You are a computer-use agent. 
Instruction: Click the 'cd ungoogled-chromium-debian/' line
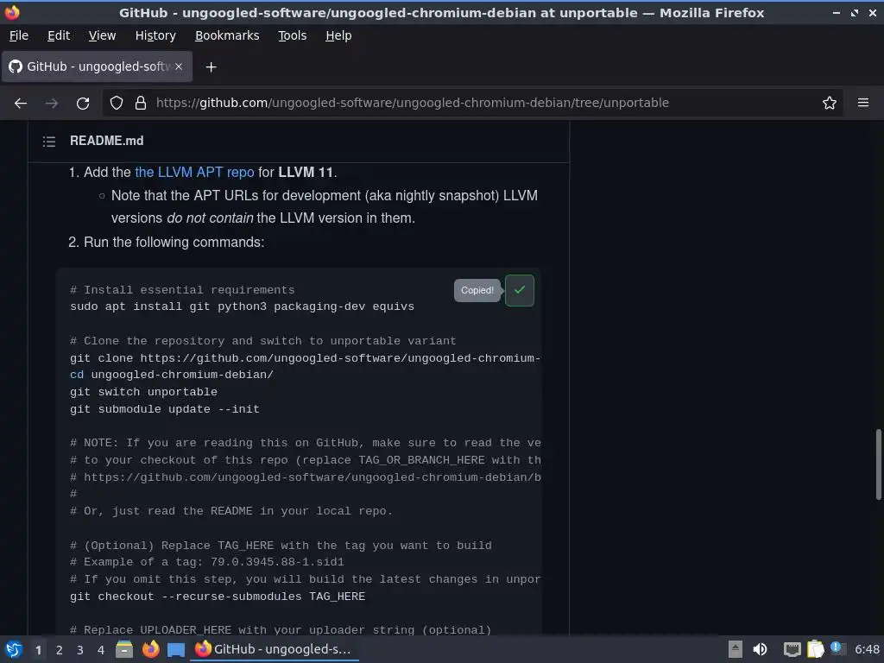[172, 375]
